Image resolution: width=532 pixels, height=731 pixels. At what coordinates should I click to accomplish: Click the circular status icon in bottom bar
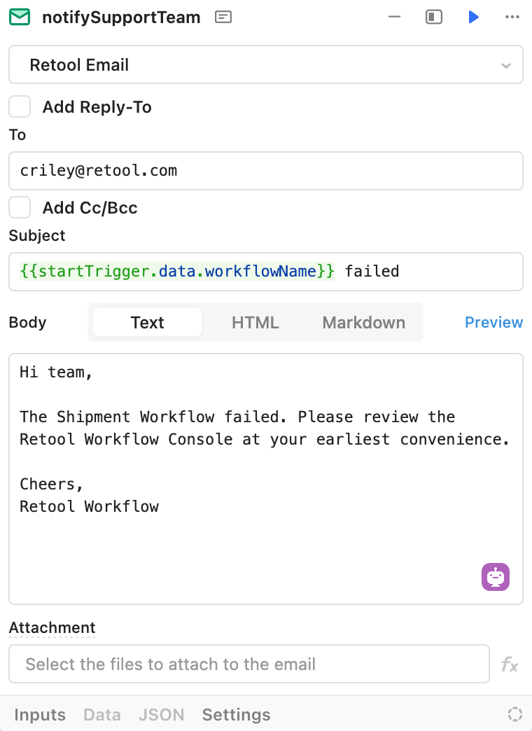[514, 714]
